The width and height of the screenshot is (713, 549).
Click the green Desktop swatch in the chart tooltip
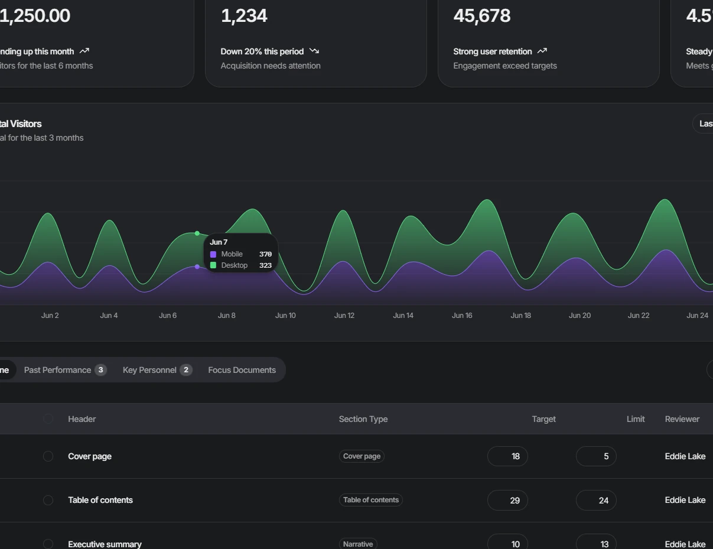(x=213, y=265)
